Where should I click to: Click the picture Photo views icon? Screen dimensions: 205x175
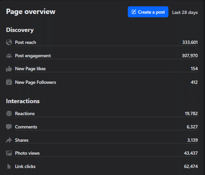tap(9, 153)
